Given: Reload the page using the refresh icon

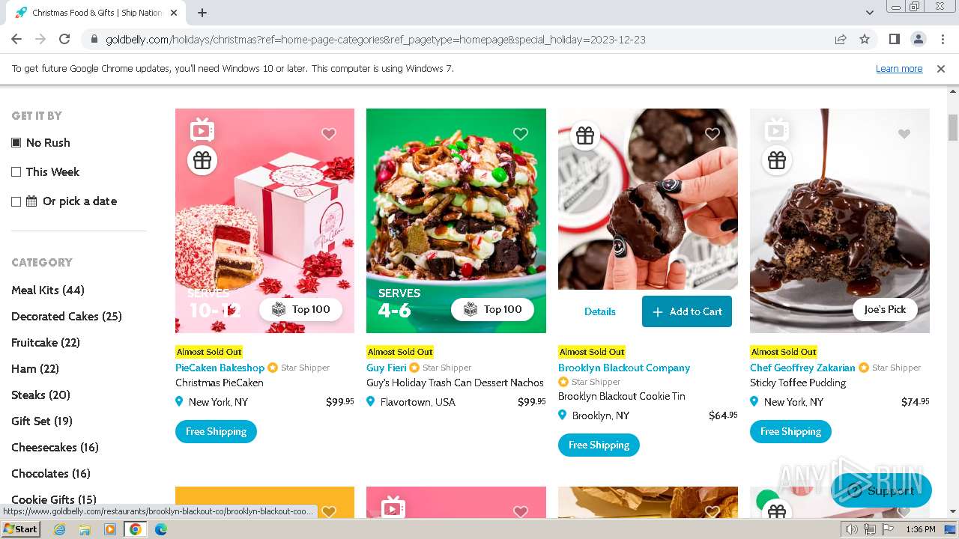Looking at the screenshot, I should click(x=64, y=39).
